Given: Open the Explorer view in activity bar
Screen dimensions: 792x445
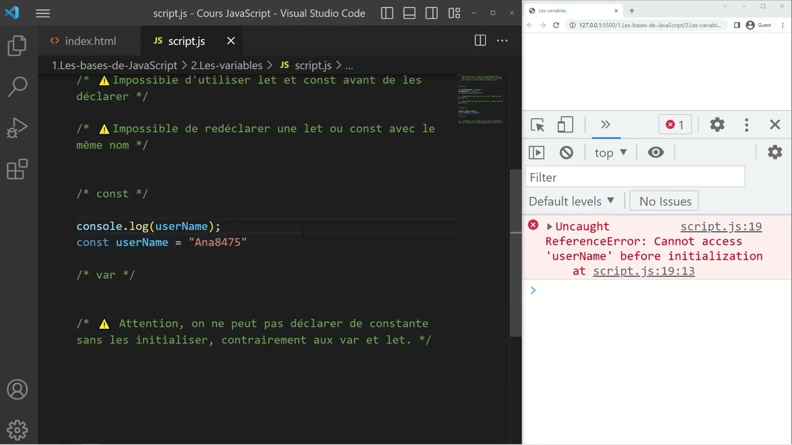Looking at the screenshot, I should 17,46.
